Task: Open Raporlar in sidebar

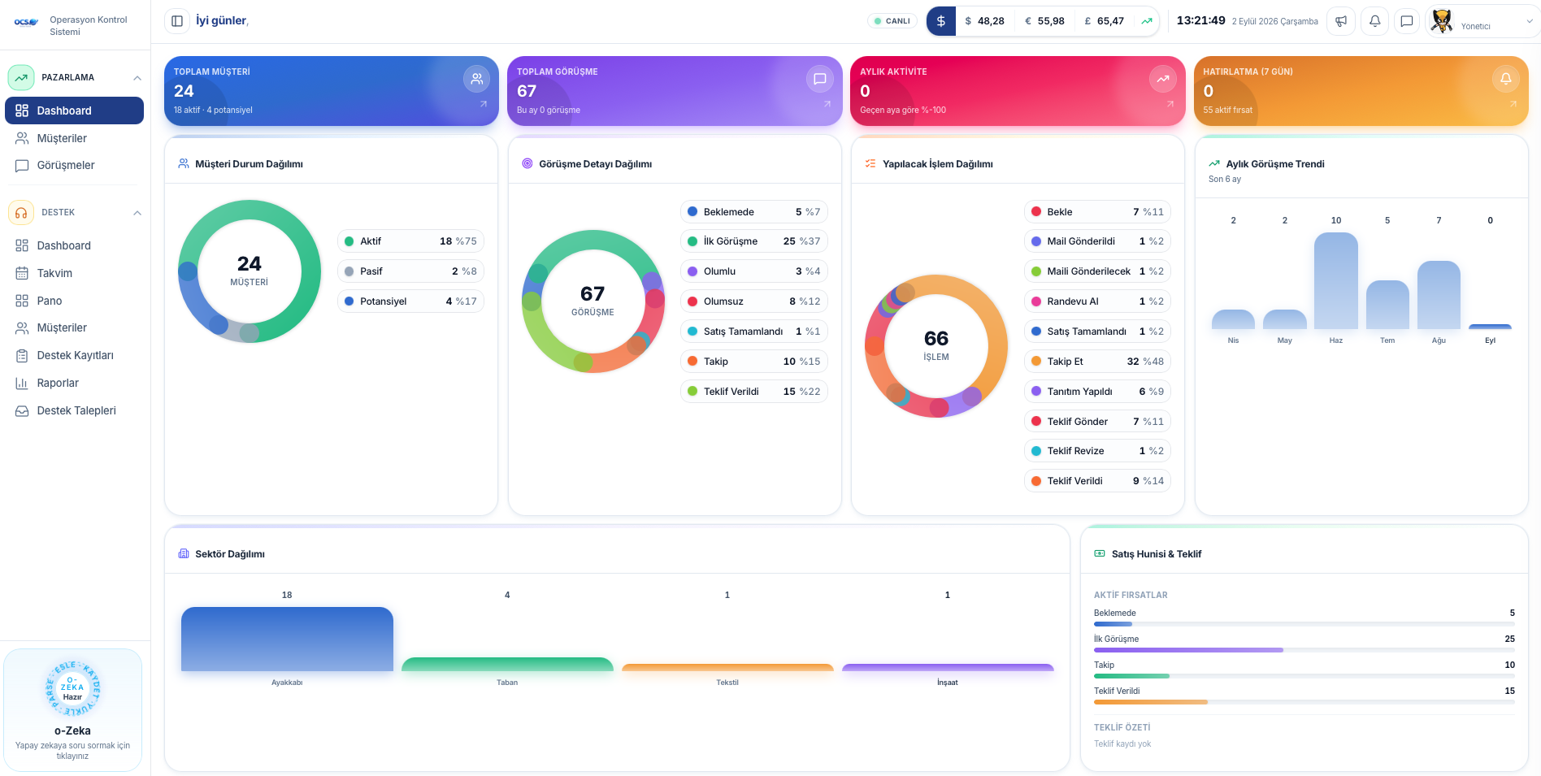Action: (74, 383)
